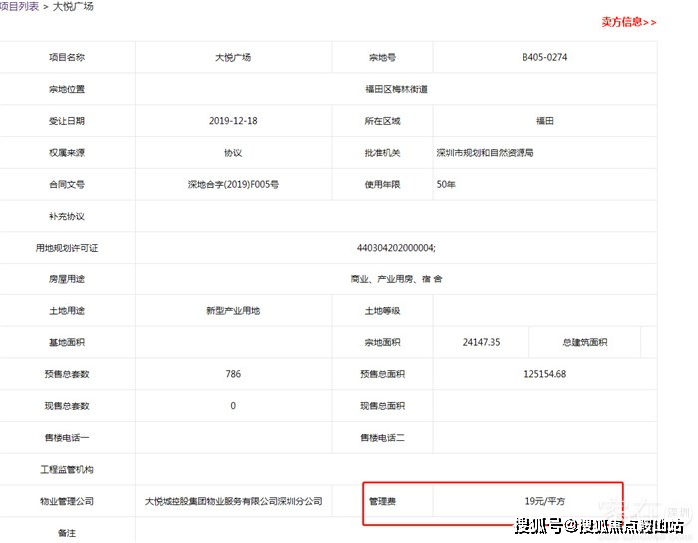Click the 合同文号 label
This screenshot has width=698, height=543.
[x=67, y=184]
